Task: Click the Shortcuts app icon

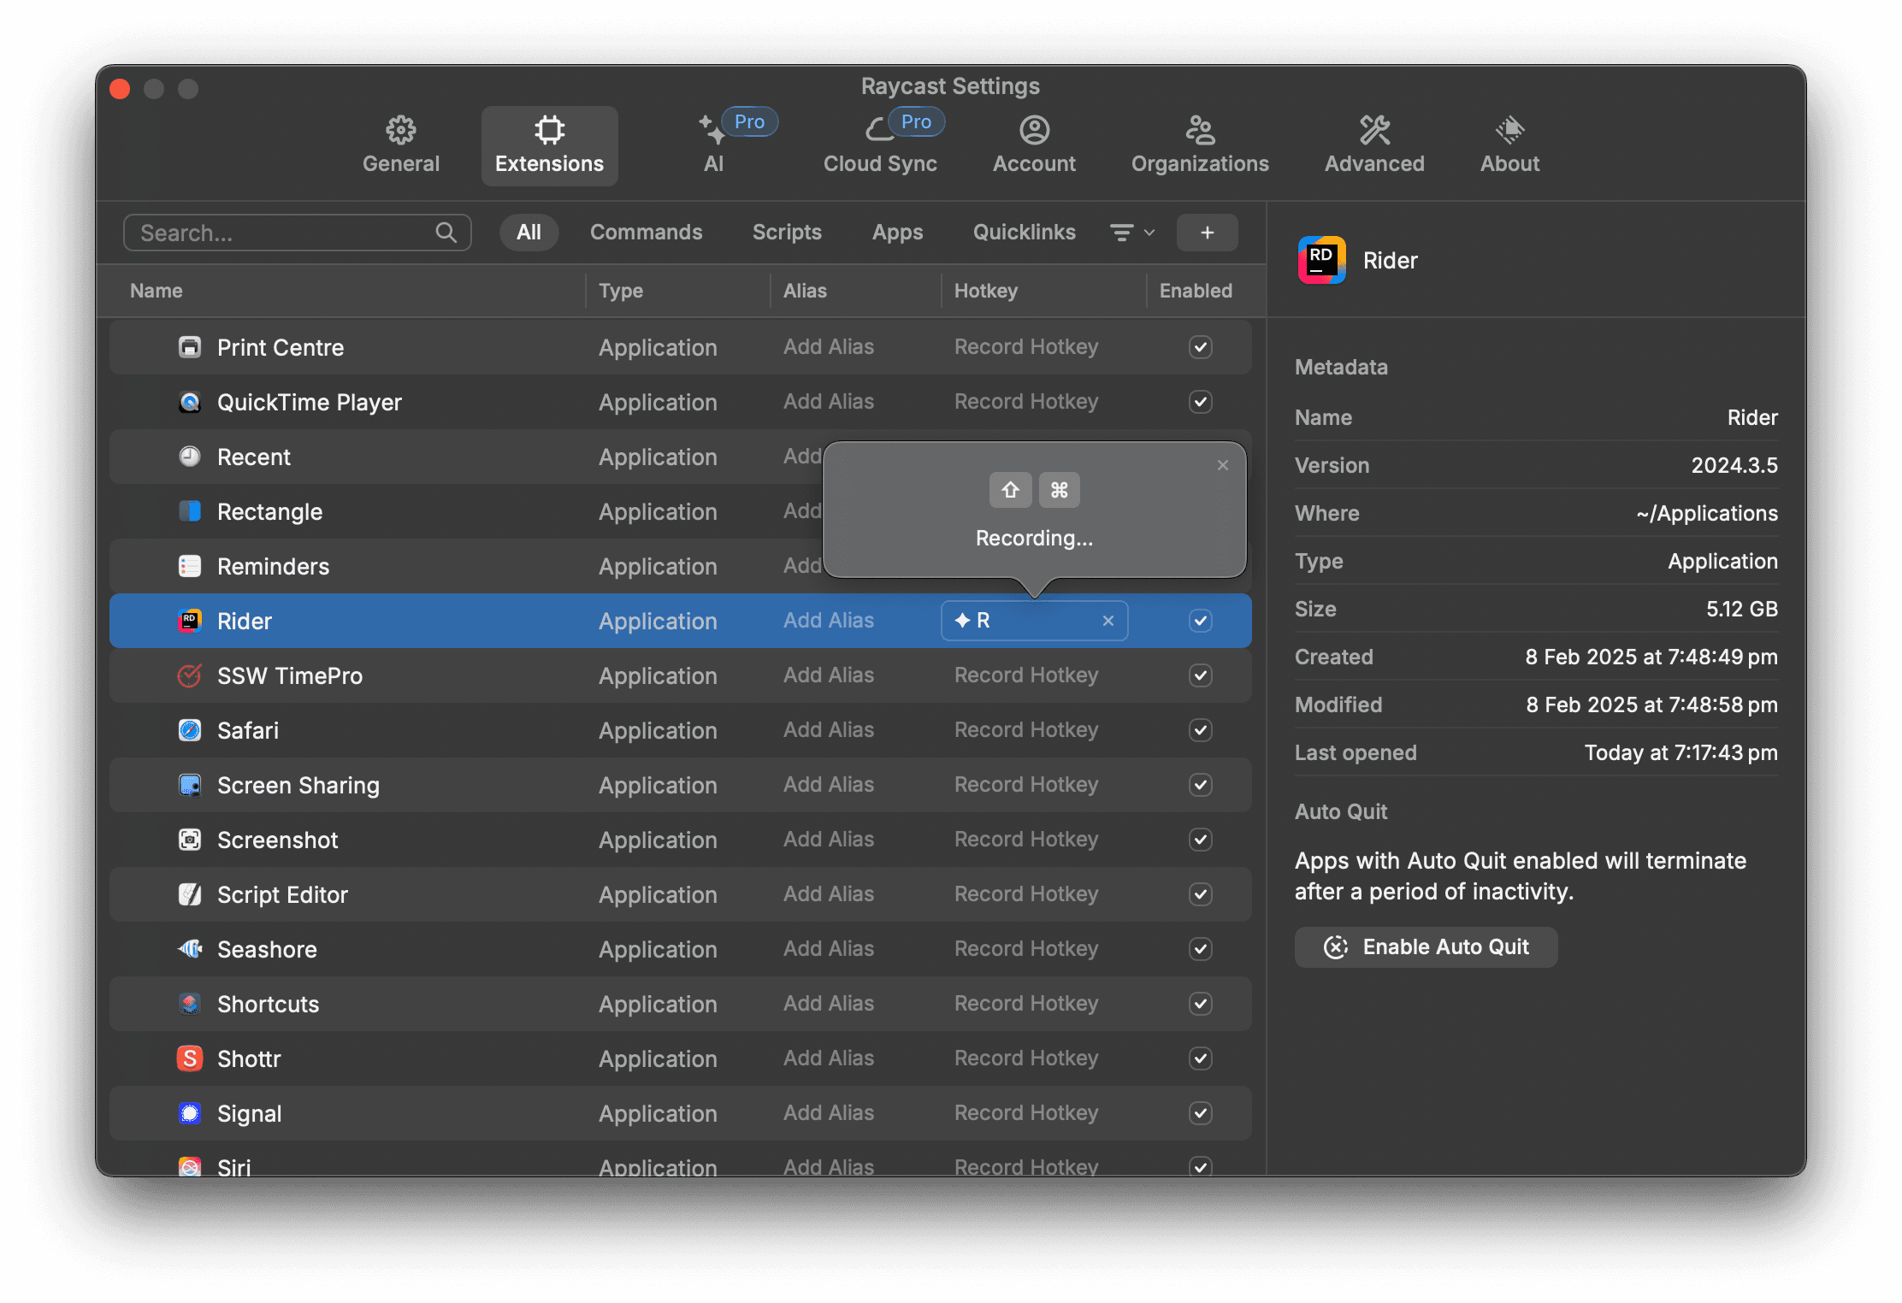Action: click(189, 1004)
